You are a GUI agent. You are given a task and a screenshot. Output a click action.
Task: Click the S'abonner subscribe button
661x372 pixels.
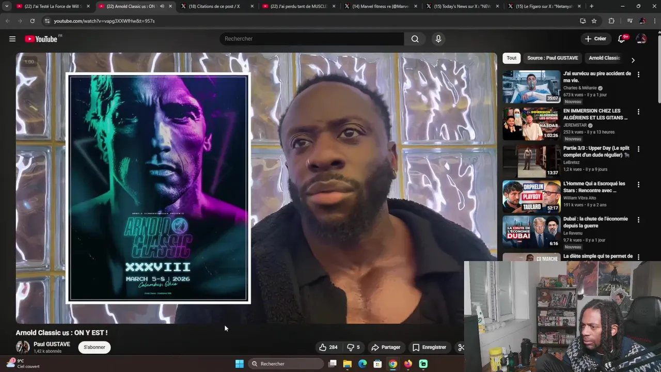(x=95, y=347)
